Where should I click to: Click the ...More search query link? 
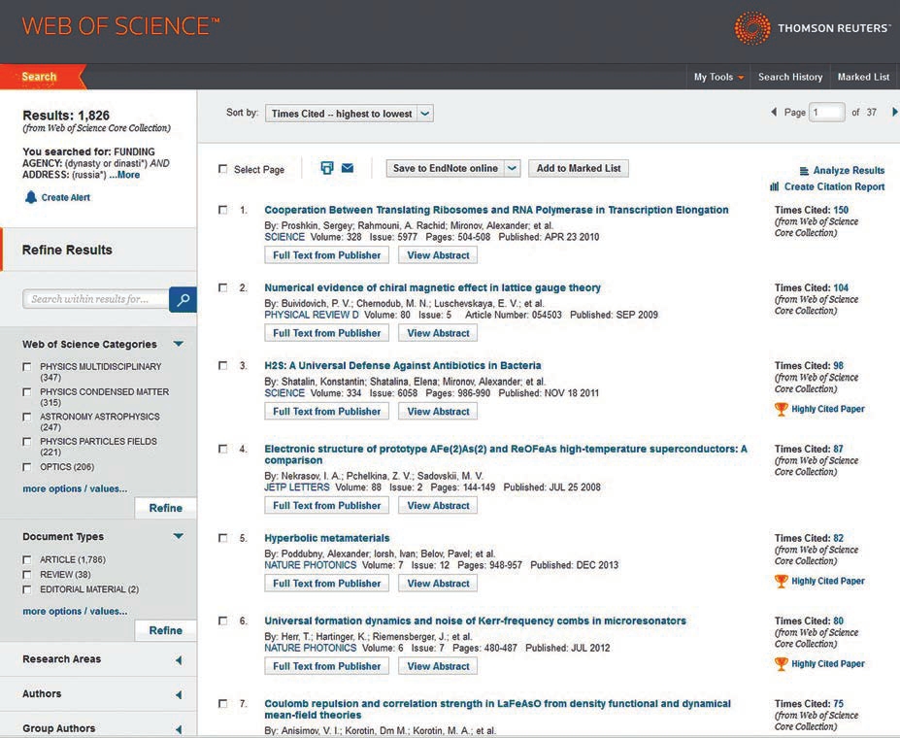124,175
